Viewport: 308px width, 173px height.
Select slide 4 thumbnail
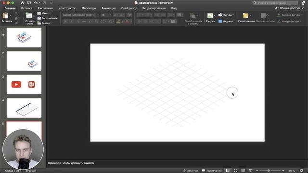pyautogui.click(x=24, y=108)
